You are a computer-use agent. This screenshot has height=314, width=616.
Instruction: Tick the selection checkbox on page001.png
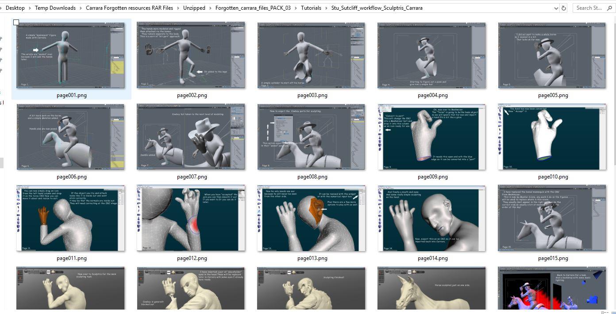click(16, 22)
